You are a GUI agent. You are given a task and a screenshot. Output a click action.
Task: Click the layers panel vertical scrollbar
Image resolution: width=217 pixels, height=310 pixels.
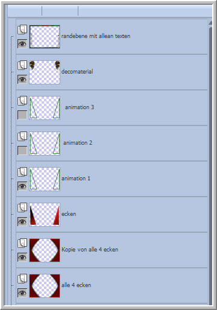(210, 165)
